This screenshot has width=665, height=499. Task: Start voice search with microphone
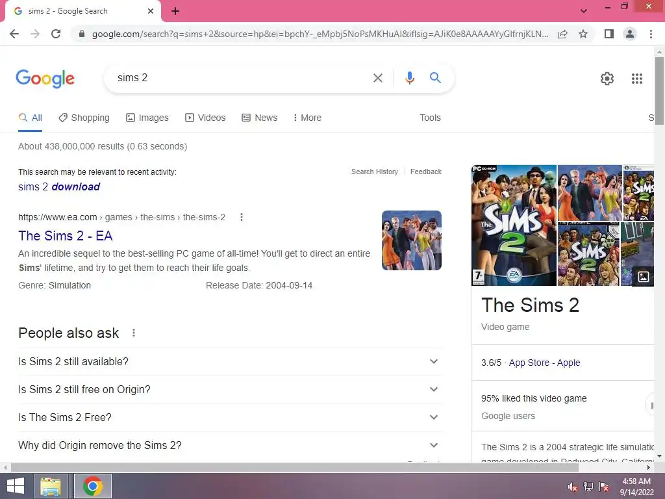click(409, 78)
